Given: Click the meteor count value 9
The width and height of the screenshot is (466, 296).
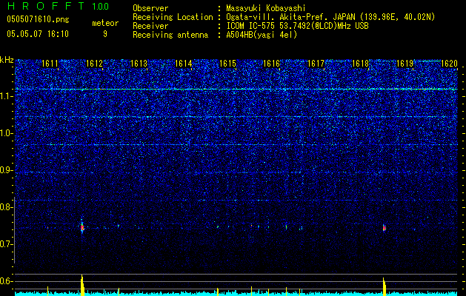Looking at the screenshot, I should (105, 34).
